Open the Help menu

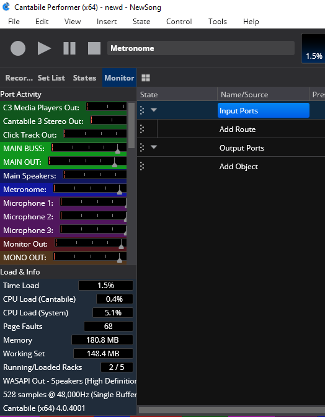click(251, 22)
